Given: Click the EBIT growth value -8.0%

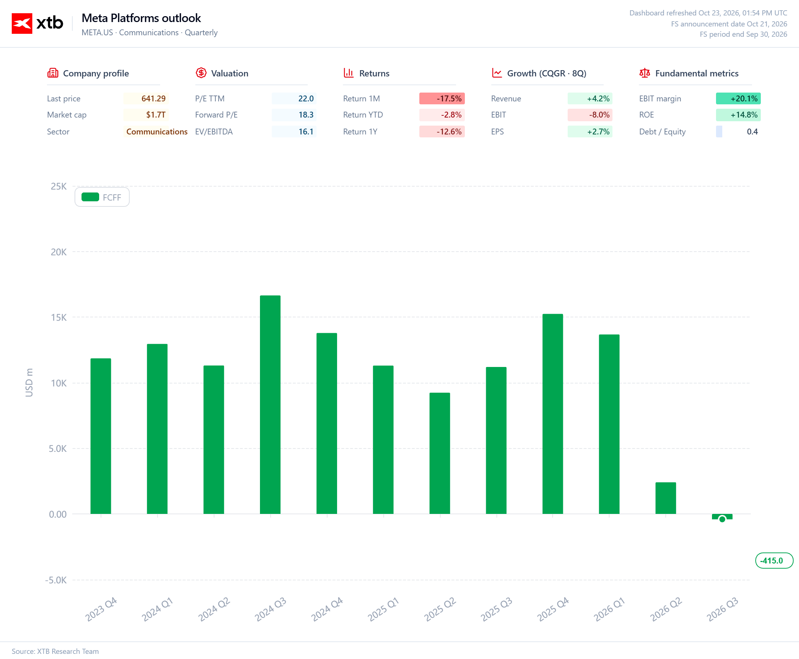Looking at the screenshot, I should pyautogui.click(x=590, y=115).
